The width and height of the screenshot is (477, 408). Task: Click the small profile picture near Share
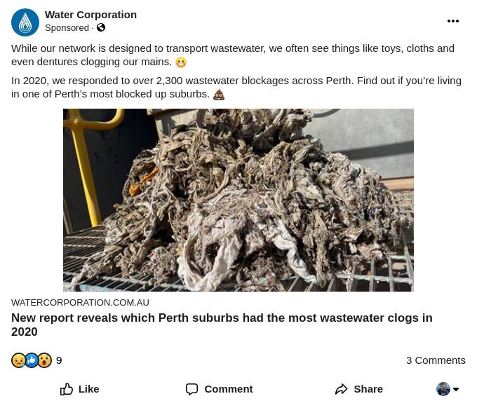(x=443, y=389)
